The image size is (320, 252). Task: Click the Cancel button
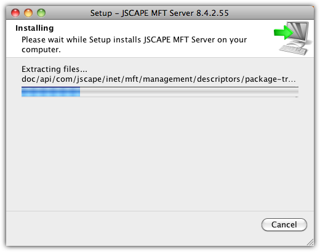click(x=284, y=224)
